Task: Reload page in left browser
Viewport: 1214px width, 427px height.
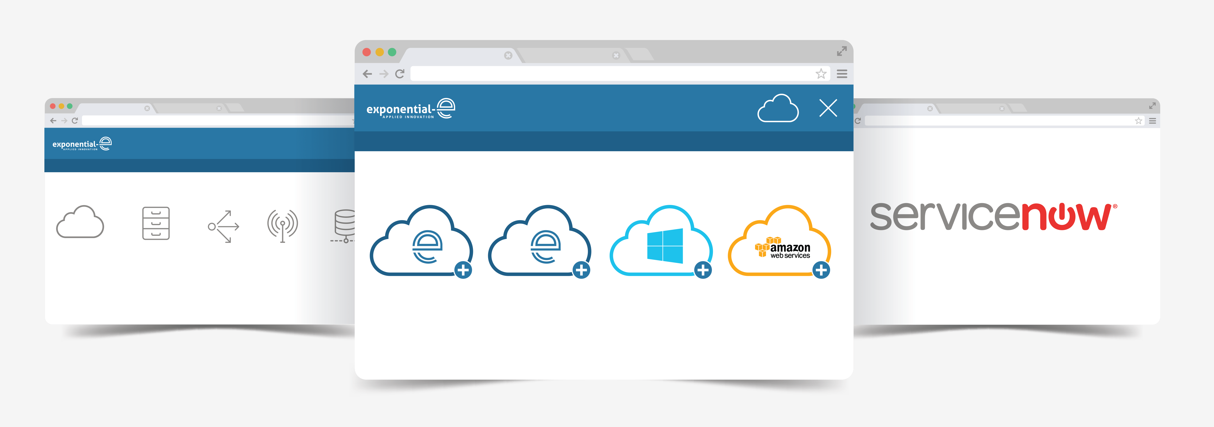Action: [x=74, y=121]
